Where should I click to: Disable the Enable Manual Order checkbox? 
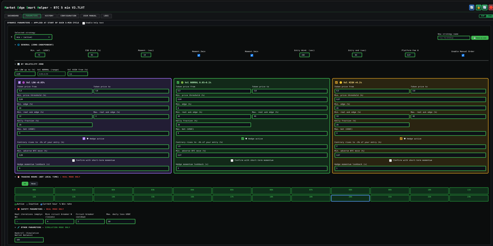coord(463,55)
